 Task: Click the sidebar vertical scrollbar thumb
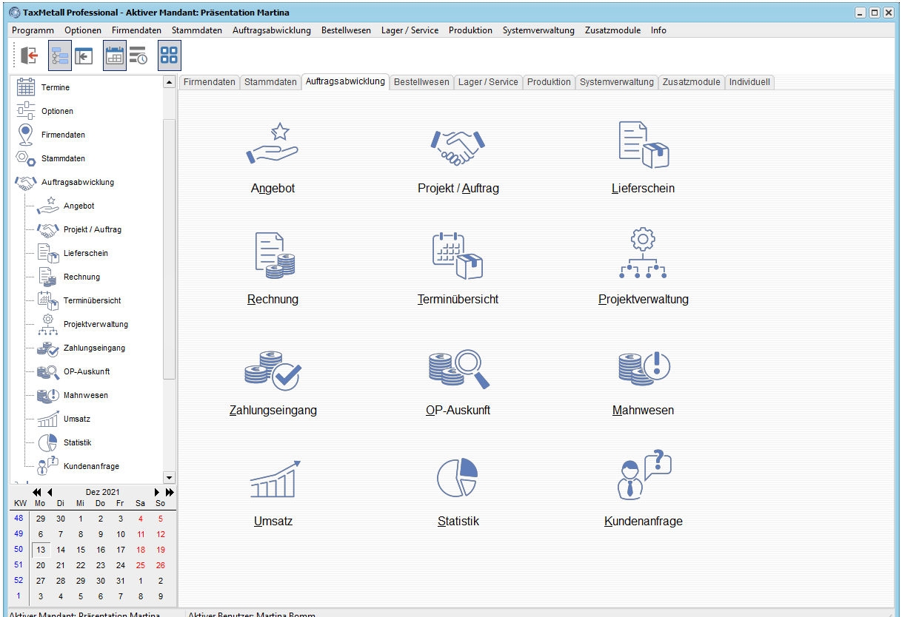tap(169, 248)
